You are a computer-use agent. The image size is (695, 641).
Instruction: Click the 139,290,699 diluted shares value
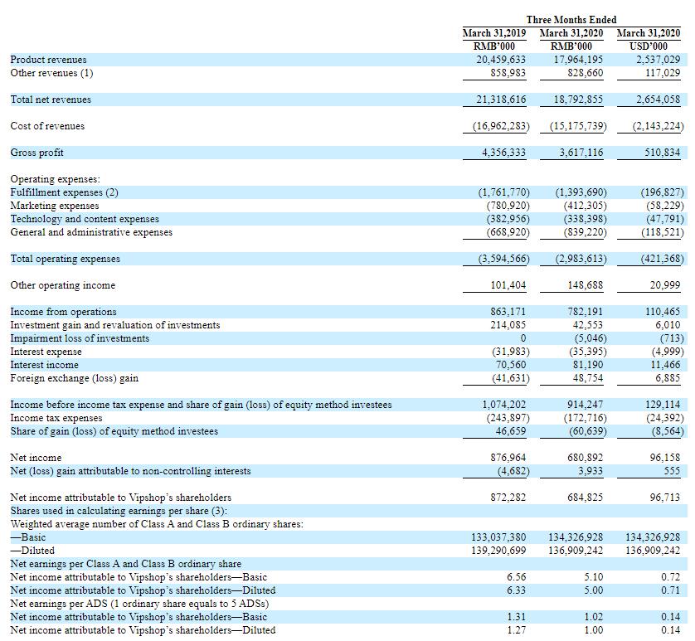(498, 551)
